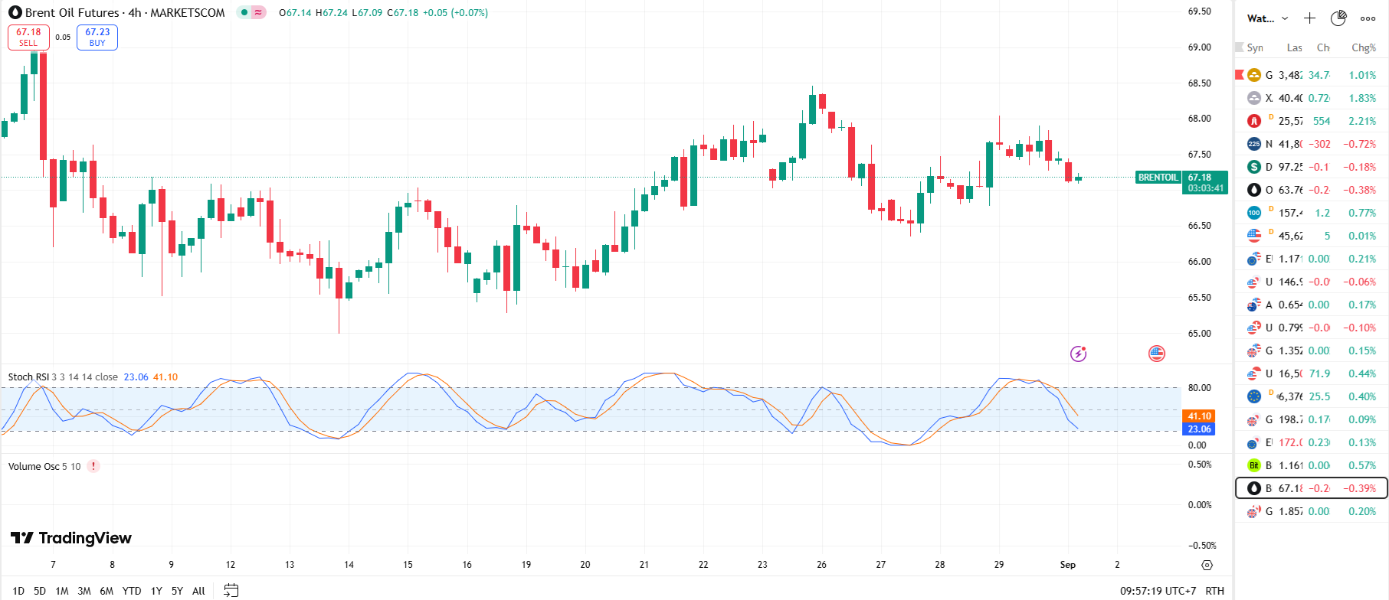1389x600 pixels.
Task: Toggle the pink approximate-data indicator by the title
Action: coord(259,12)
